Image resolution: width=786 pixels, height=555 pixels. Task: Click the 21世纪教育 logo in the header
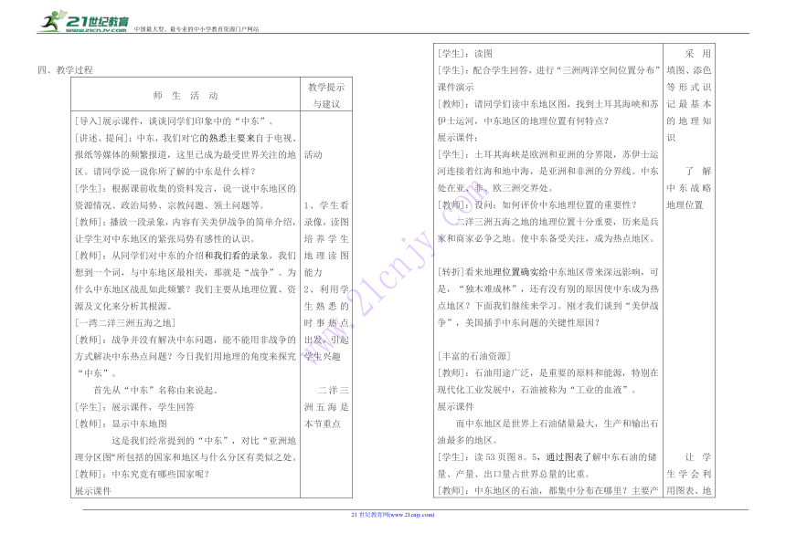[84, 22]
